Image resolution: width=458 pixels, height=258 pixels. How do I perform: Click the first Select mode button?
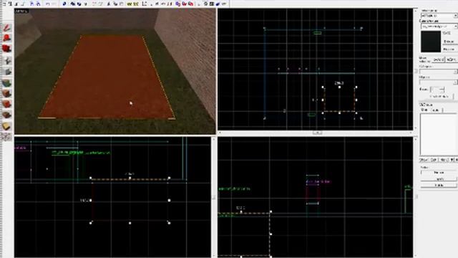tap(439, 173)
